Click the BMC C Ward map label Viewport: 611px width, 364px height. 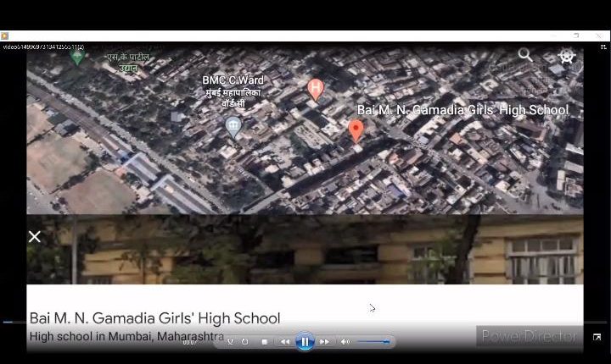[233, 91]
